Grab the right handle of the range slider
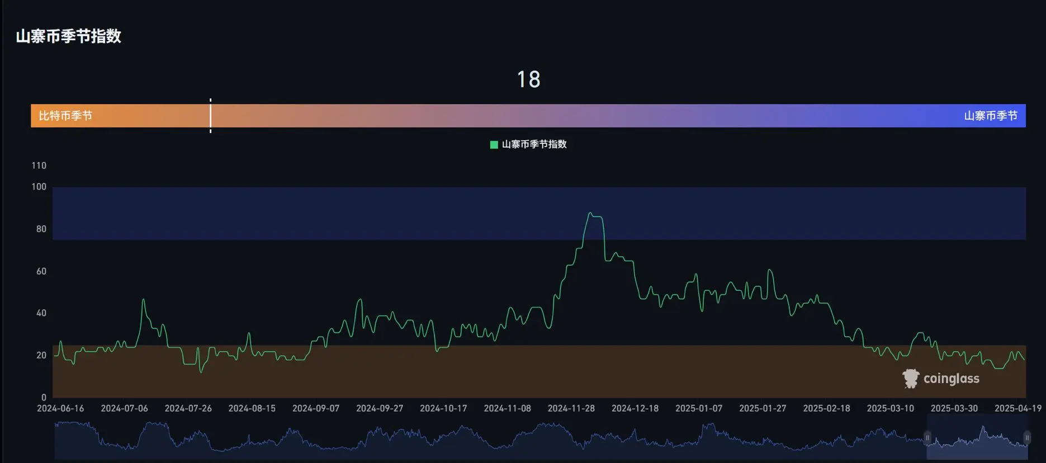Screen dimensions: 1046x463 click(1027, 437)
